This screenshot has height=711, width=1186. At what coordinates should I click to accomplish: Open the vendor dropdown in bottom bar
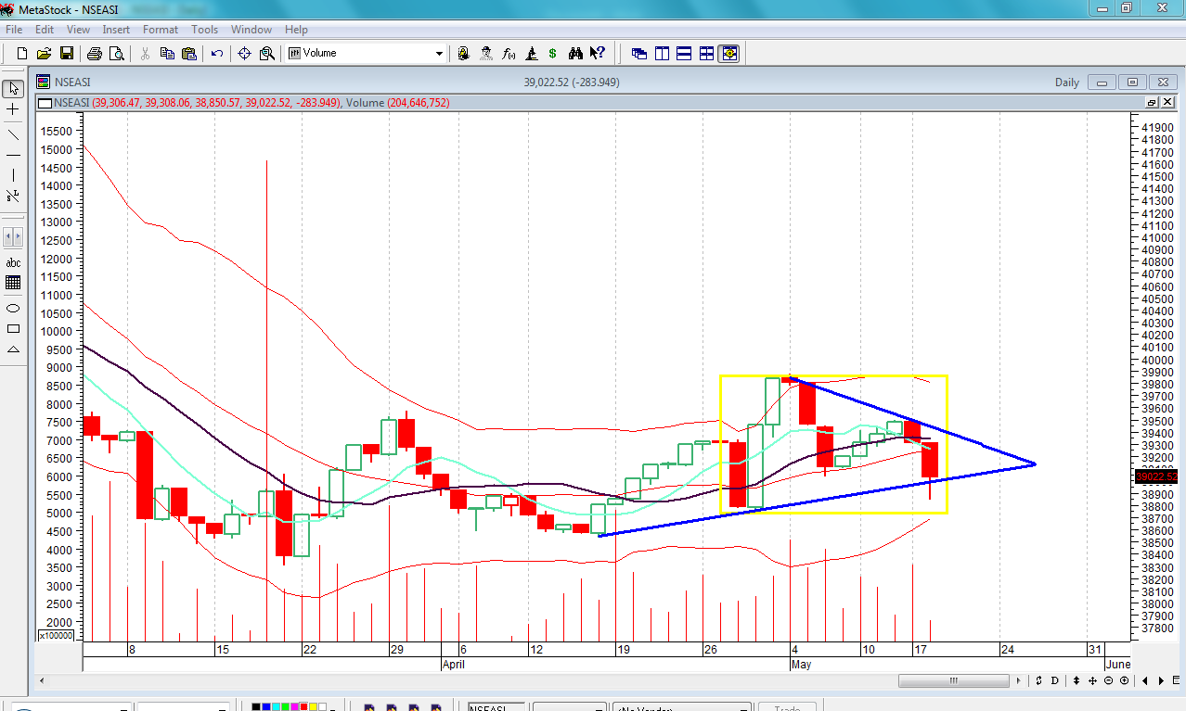[681, 708]
